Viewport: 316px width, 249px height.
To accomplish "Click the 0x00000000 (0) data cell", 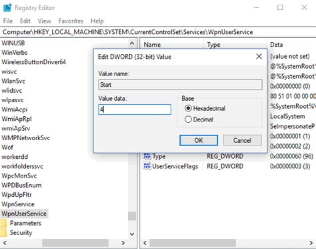I will pyautogui.click(x=290, y=86).
